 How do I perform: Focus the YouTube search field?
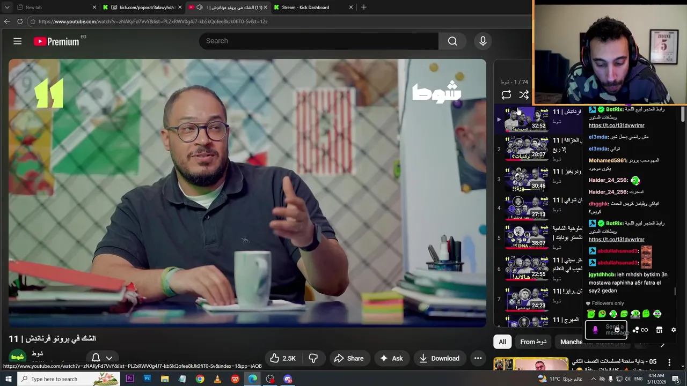[319, 41]
